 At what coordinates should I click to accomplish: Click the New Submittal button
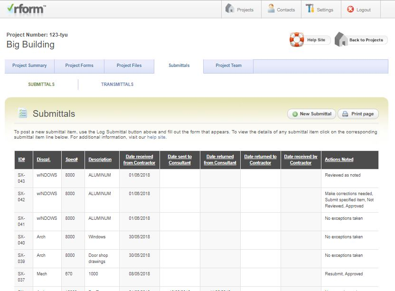(311, 114)
